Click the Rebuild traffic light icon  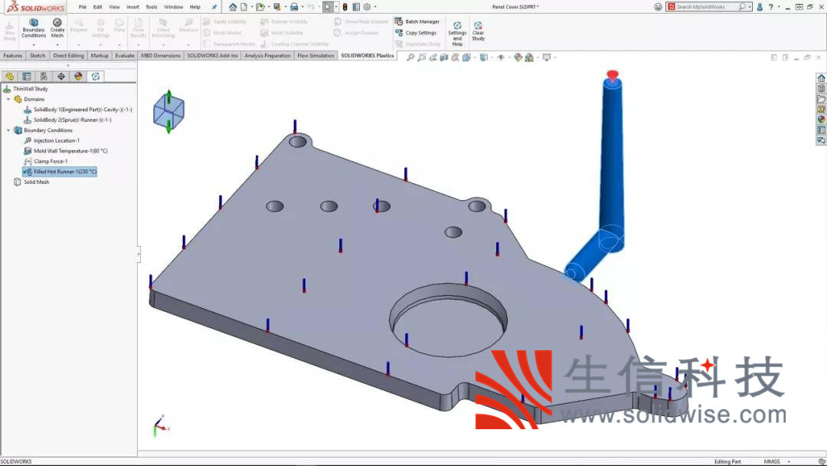[x=345, y=7]
